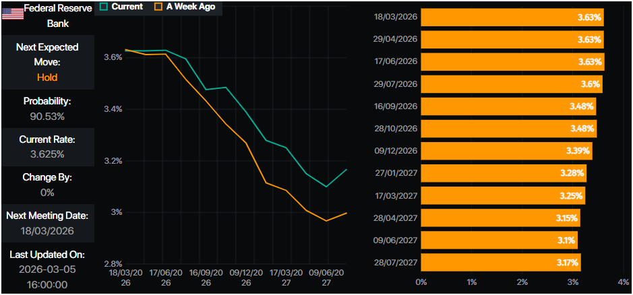Select the 17/06/2026 rate bar

512,62
